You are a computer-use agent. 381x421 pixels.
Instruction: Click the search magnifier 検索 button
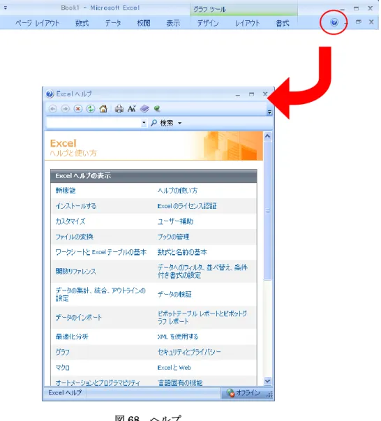[x=162, y=123]
